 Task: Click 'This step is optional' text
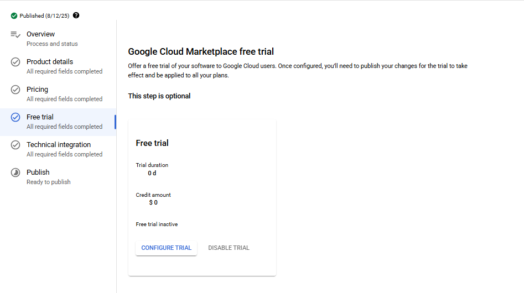click(x=159, y=96)
